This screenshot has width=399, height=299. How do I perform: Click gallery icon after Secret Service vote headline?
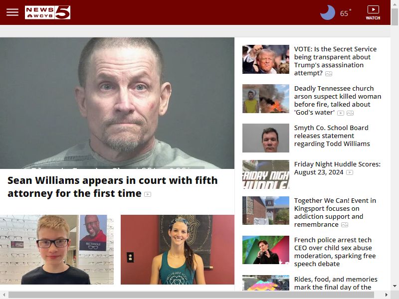click(x=329, y=74)
